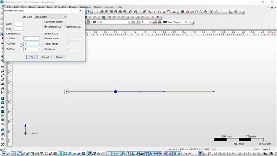This screenshot has width=277, height=156.
Task: Click the Select status bar text
Action: pos(256,149)
